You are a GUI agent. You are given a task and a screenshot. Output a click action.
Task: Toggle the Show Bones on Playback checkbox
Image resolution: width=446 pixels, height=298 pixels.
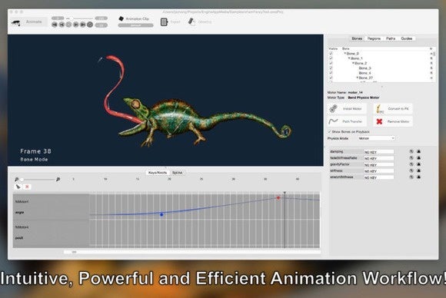(329, 131)
